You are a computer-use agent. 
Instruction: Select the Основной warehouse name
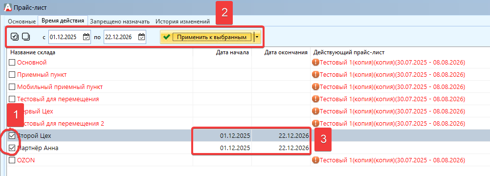coord(32,63)
